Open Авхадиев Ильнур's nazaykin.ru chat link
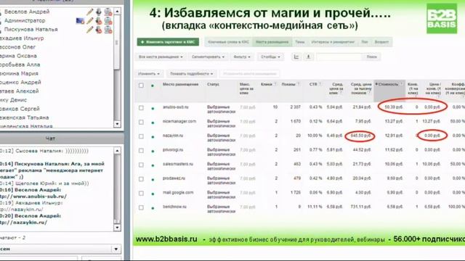Image resolution: width=465 pixels, height=261 pixels. click(x=21, y=210)
